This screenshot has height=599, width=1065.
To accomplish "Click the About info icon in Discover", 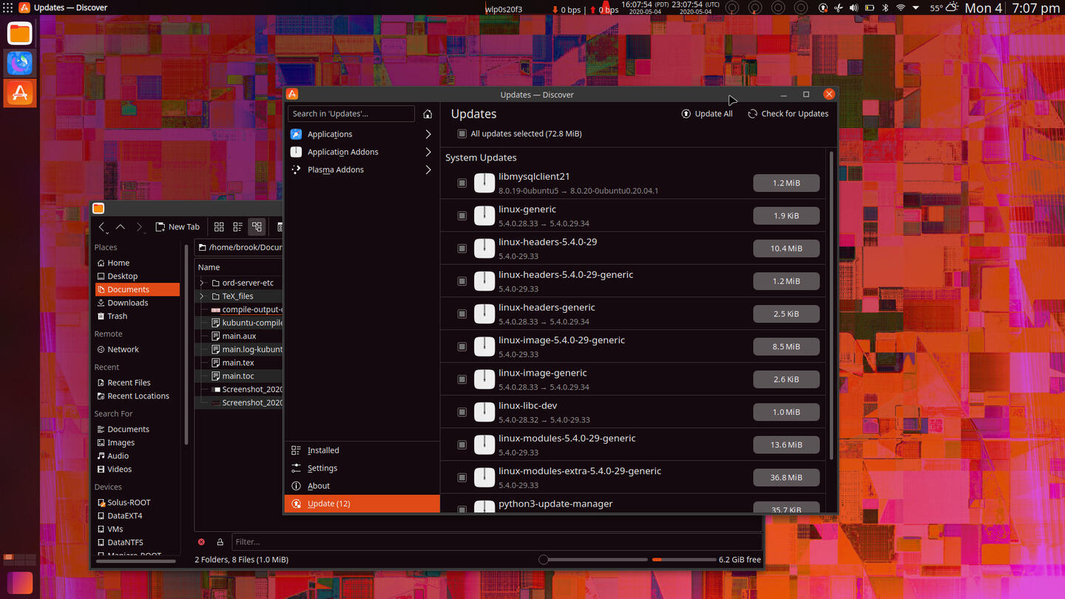I will click(x=296, y=486).
